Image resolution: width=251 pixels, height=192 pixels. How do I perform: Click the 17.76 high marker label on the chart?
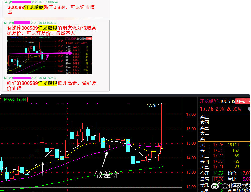point(151,106)
